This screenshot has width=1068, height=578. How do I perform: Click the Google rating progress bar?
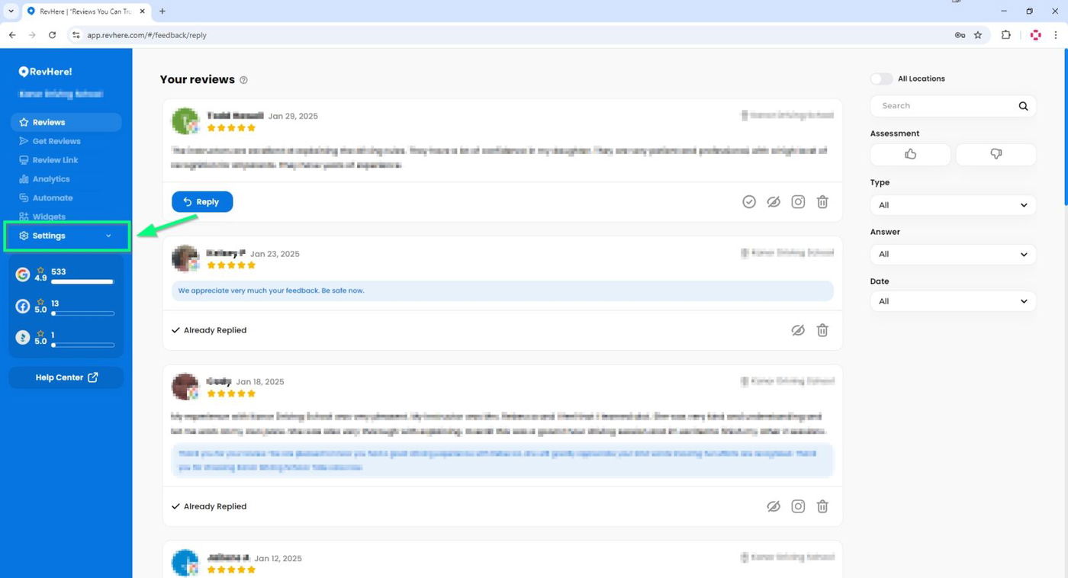(x=82, y=282)
